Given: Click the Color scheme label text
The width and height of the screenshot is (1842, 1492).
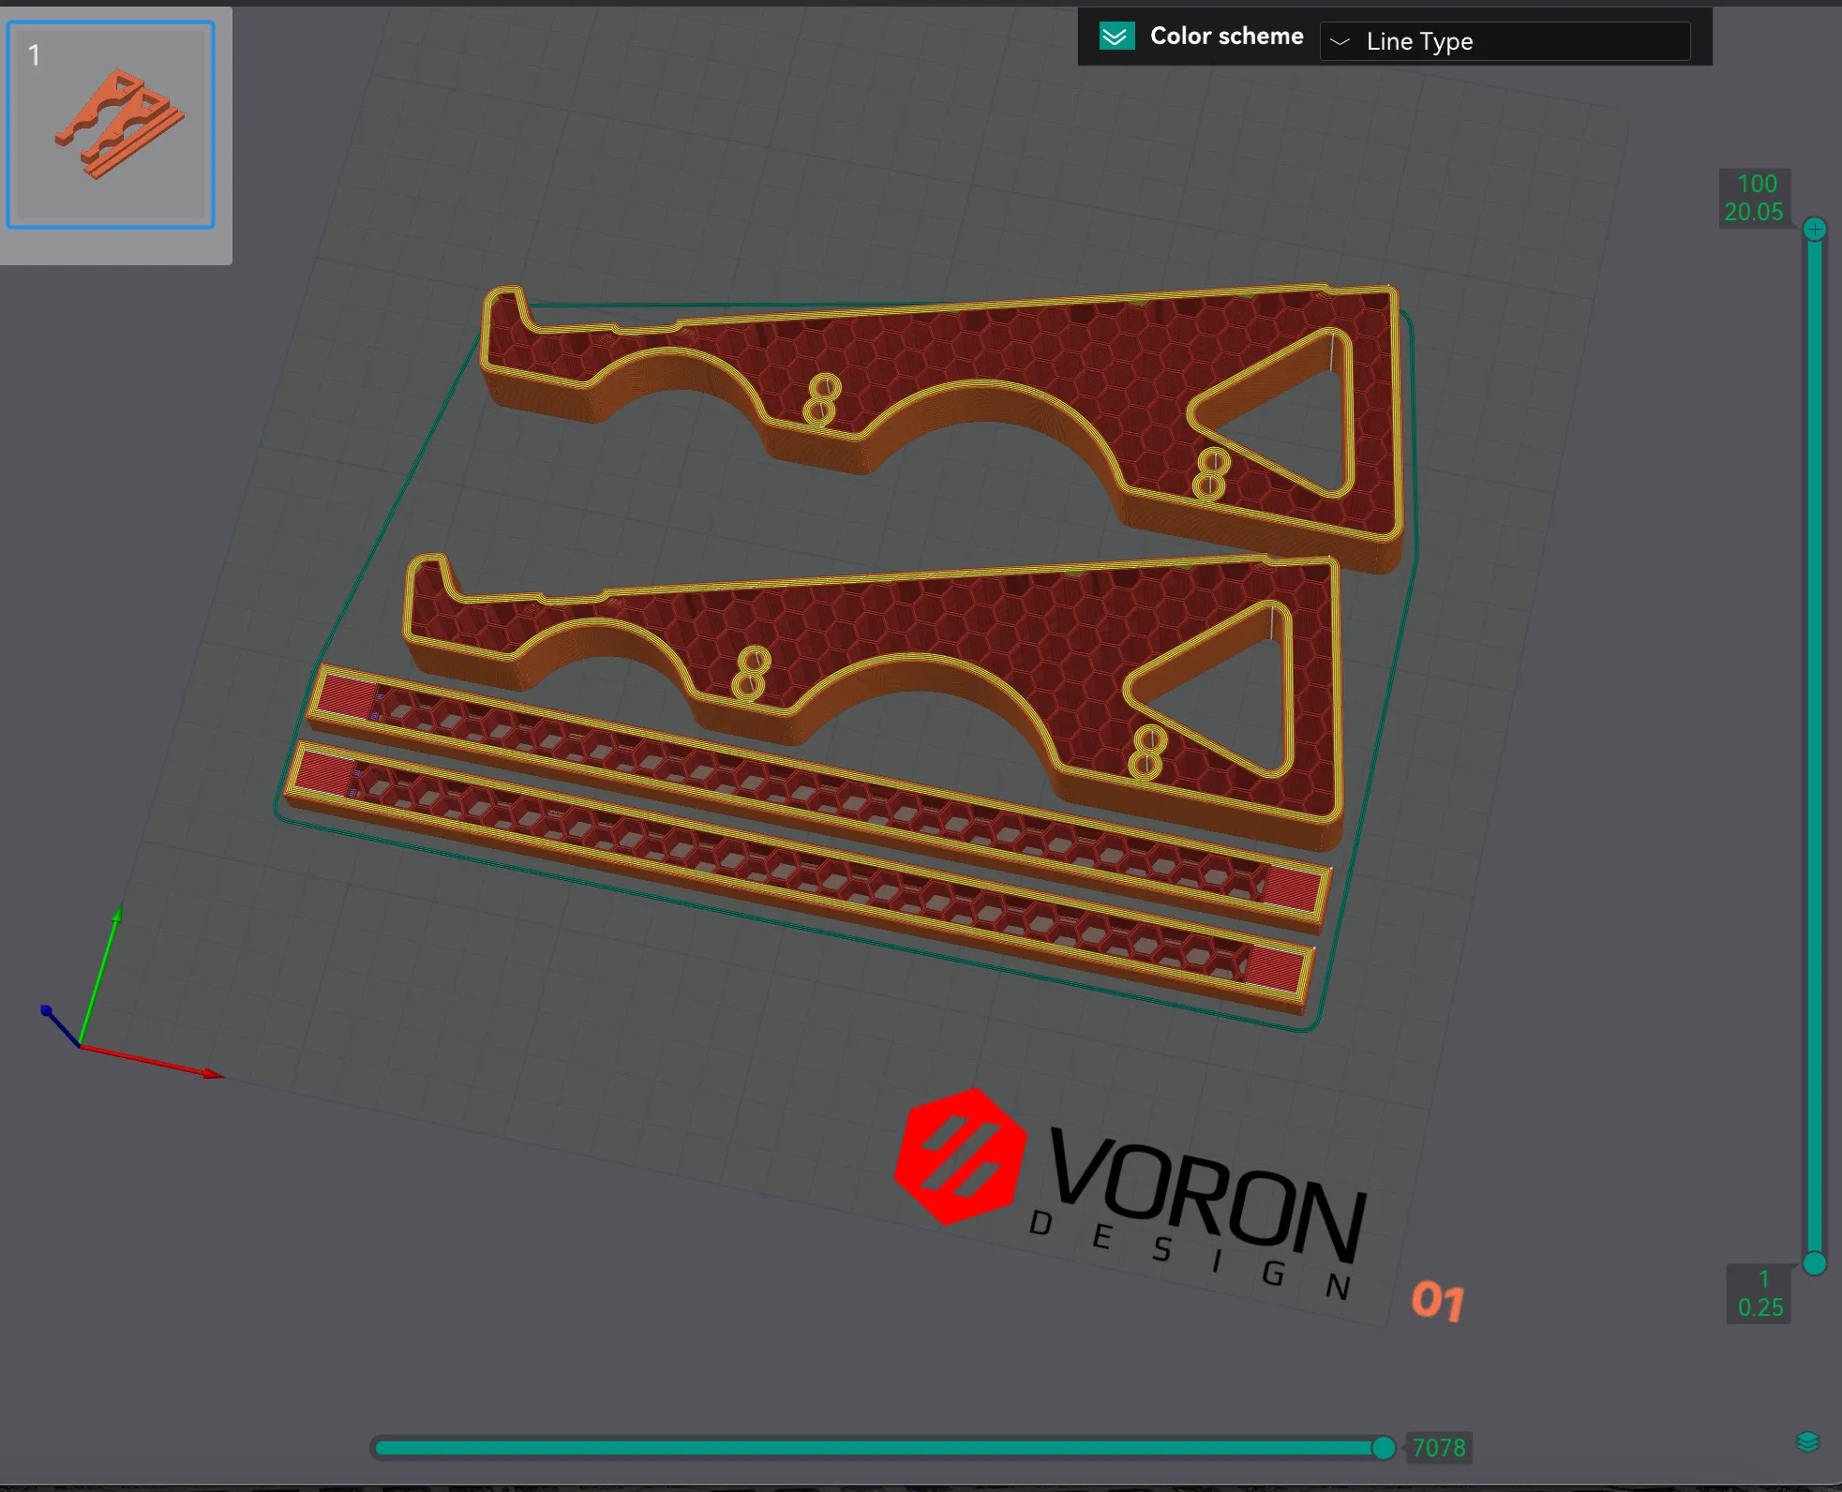Looking at the screenshot, I should (x=1226, y=37).
